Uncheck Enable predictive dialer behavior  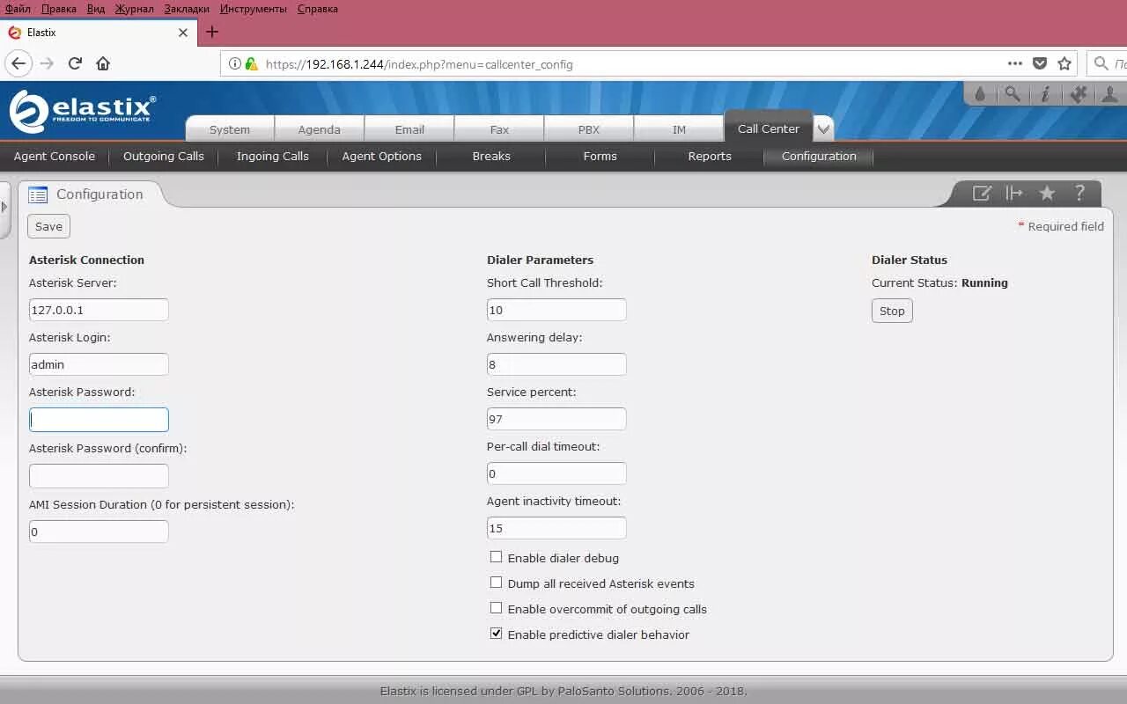496,634
